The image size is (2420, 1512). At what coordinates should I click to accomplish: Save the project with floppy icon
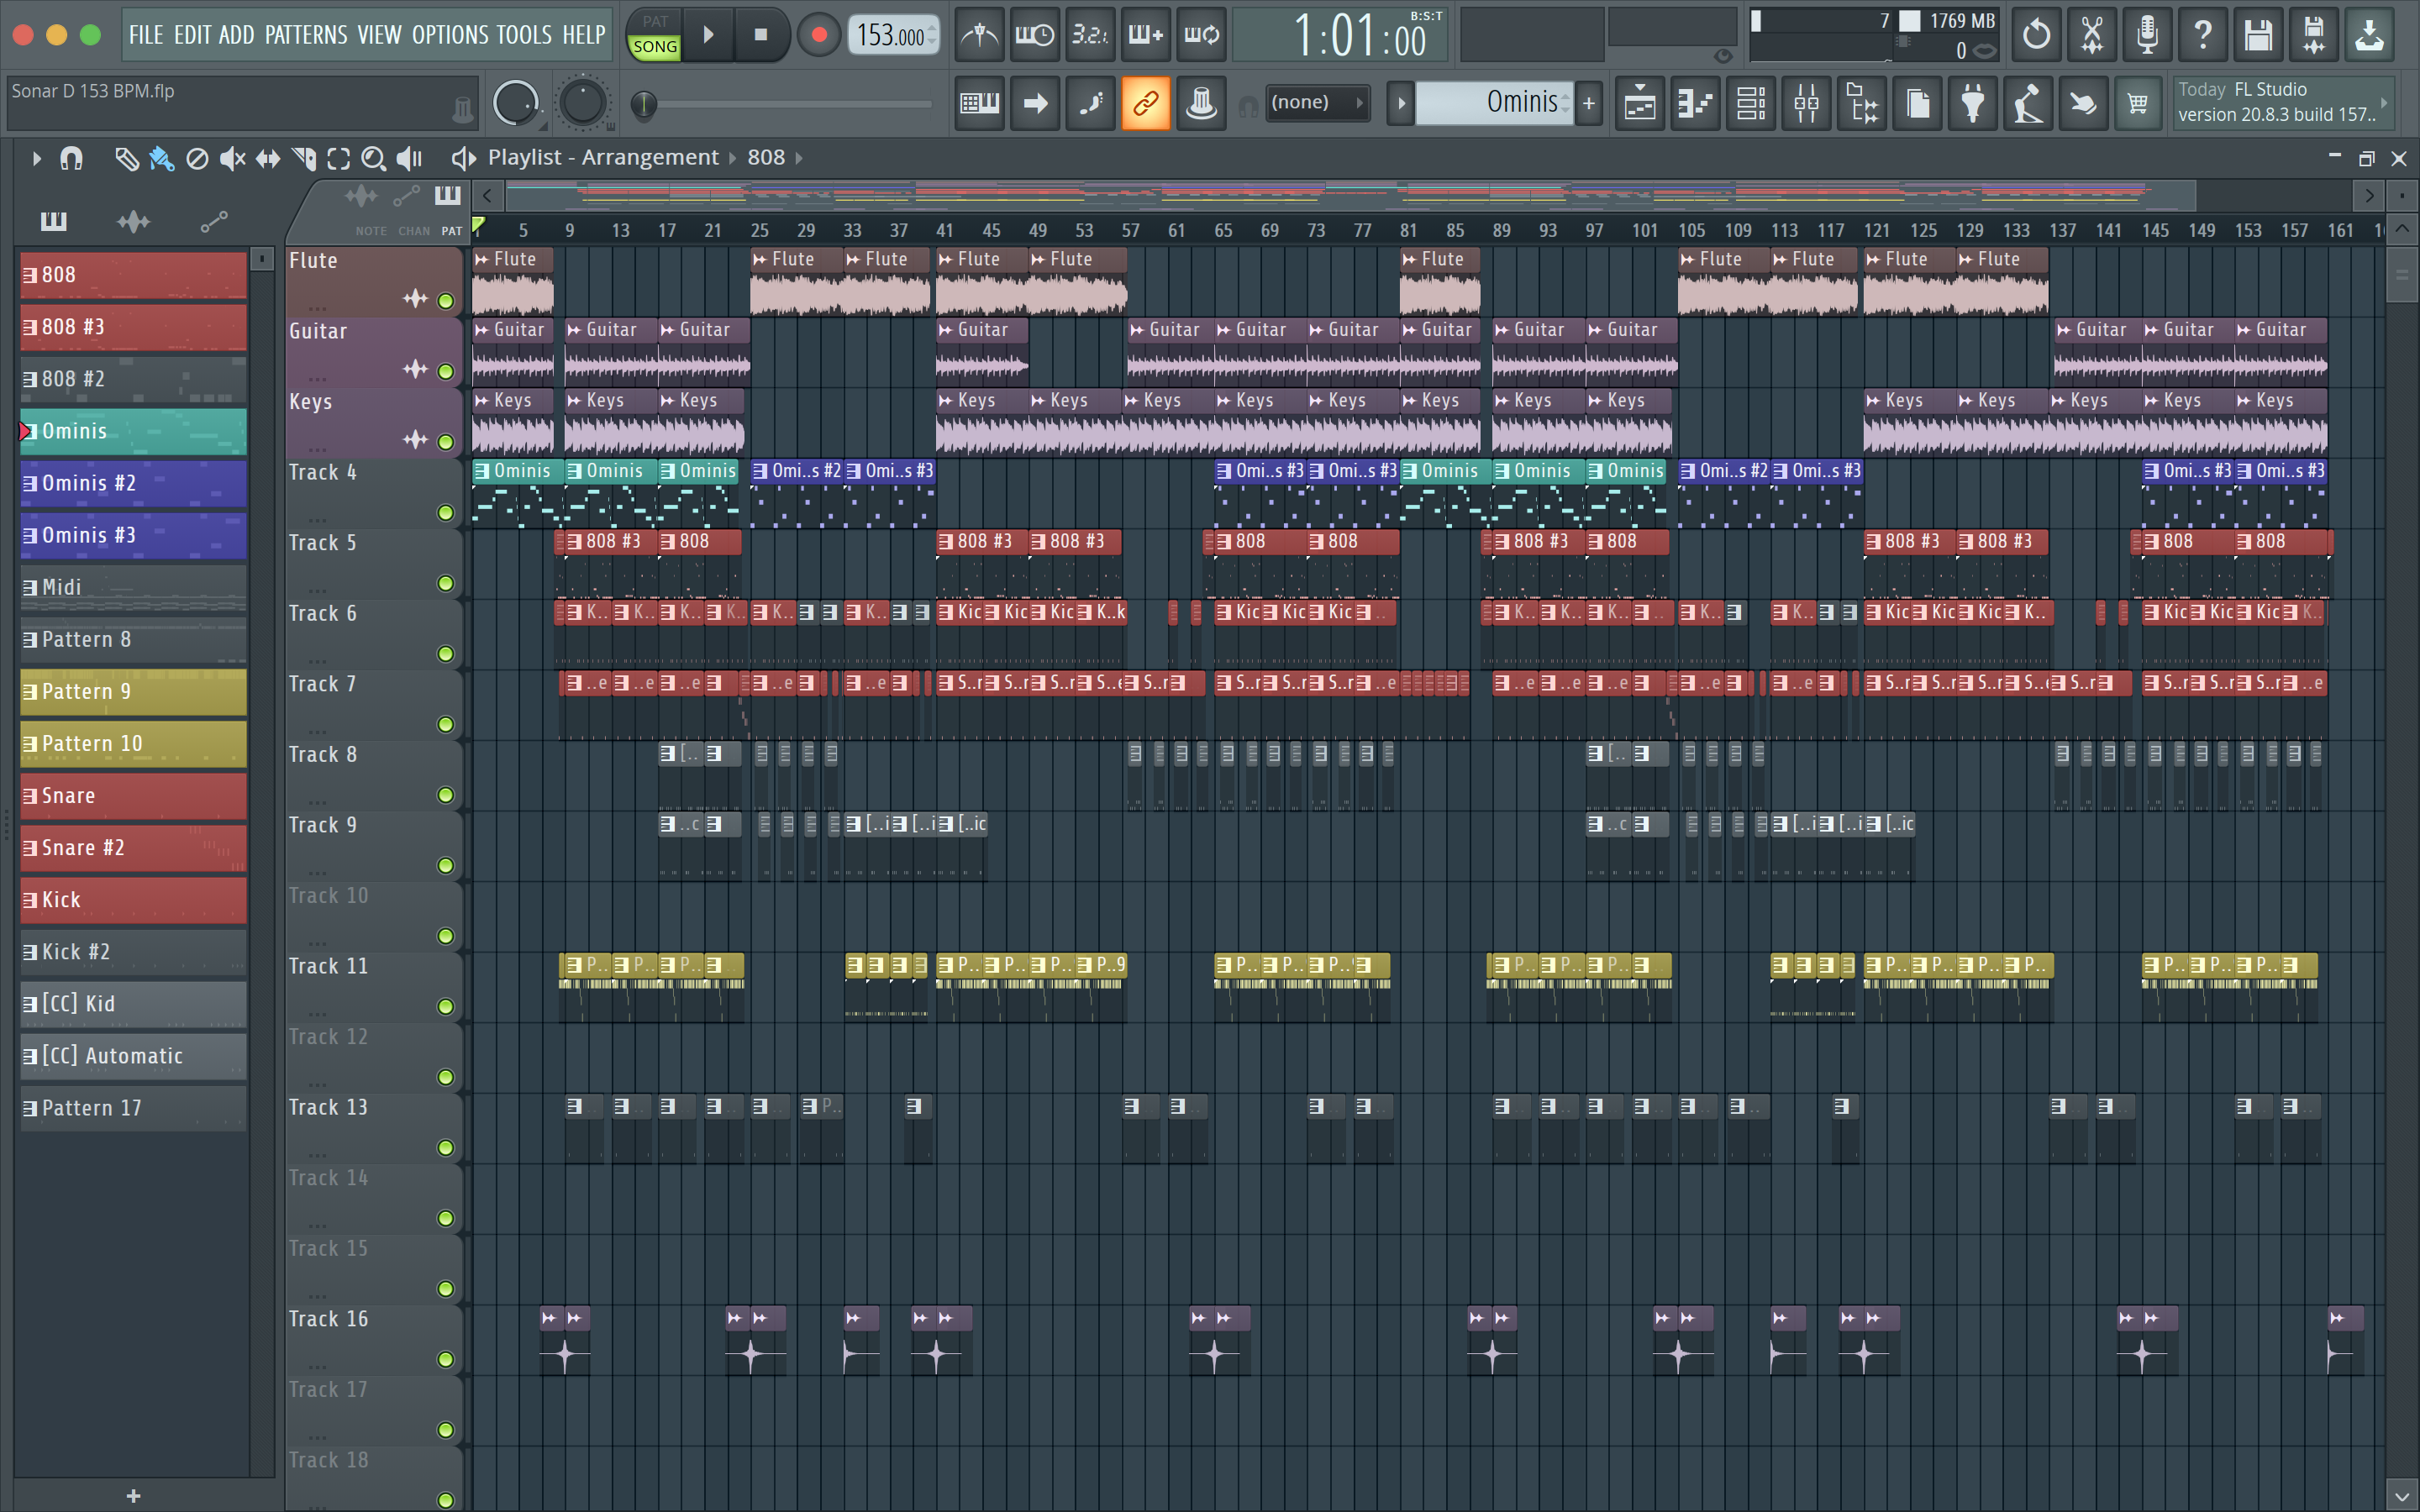pyautogui.click(x=2258, y=36)
